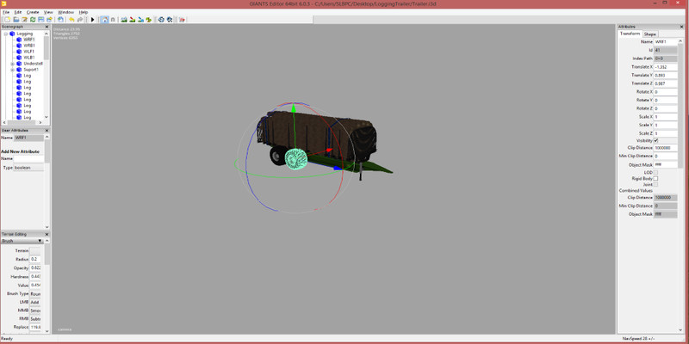Toggle the Visibility checkbox
Screen dimensions: 689x344
[656, 140]
